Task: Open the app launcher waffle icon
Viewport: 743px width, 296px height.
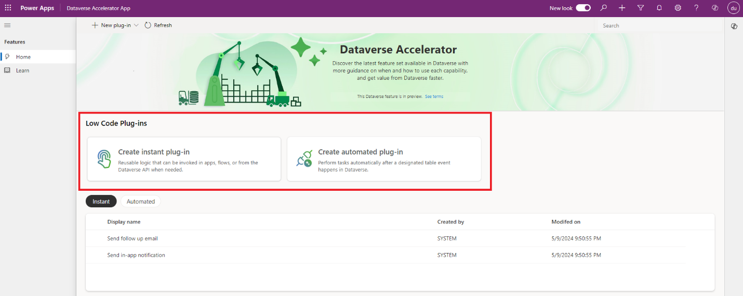Action: 8,8
